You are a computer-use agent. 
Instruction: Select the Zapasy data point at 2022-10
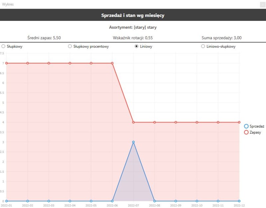[197, 122]
